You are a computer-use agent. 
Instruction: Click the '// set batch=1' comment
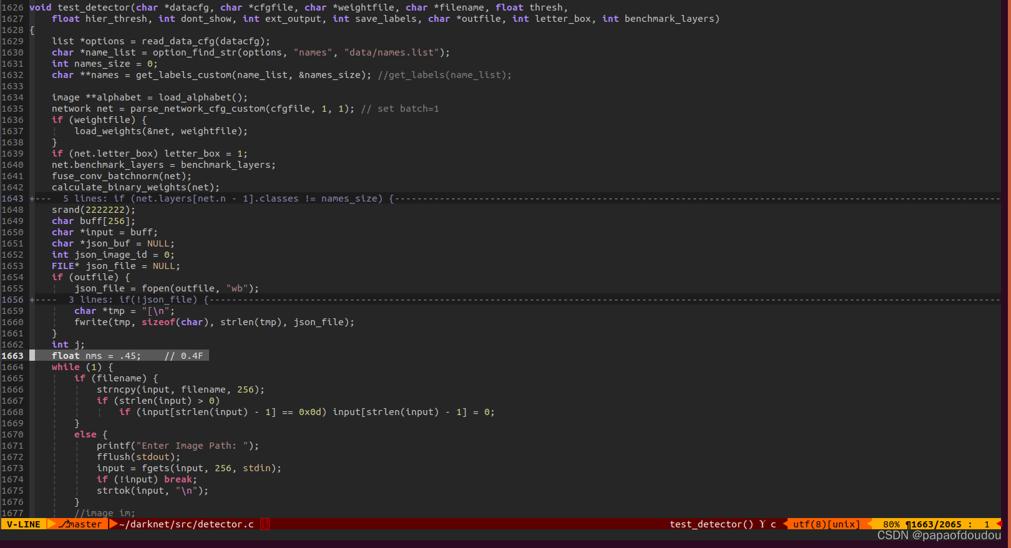click(x=400, y=109)
